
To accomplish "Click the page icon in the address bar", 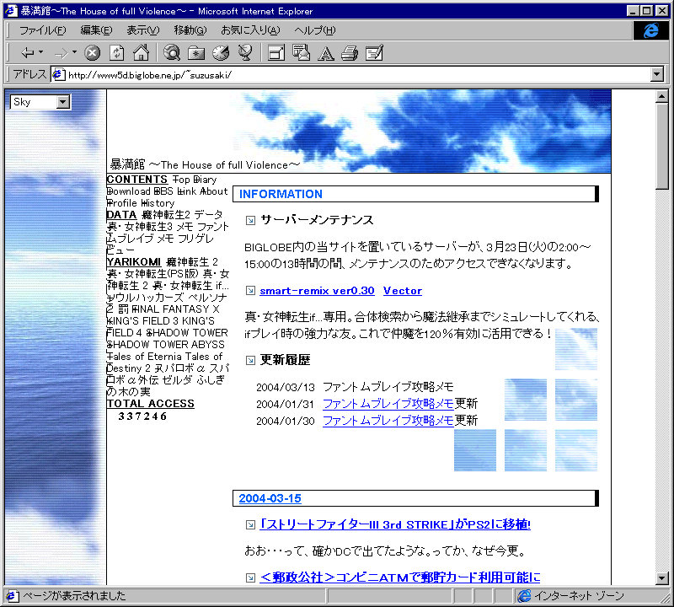I will (x=58, y=74).
